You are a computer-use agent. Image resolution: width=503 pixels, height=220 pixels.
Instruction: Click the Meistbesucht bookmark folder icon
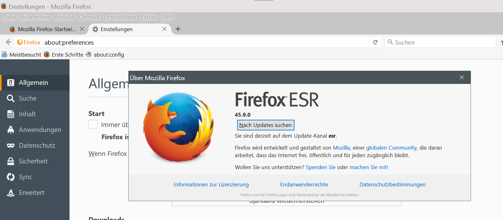tap(4, 54)
